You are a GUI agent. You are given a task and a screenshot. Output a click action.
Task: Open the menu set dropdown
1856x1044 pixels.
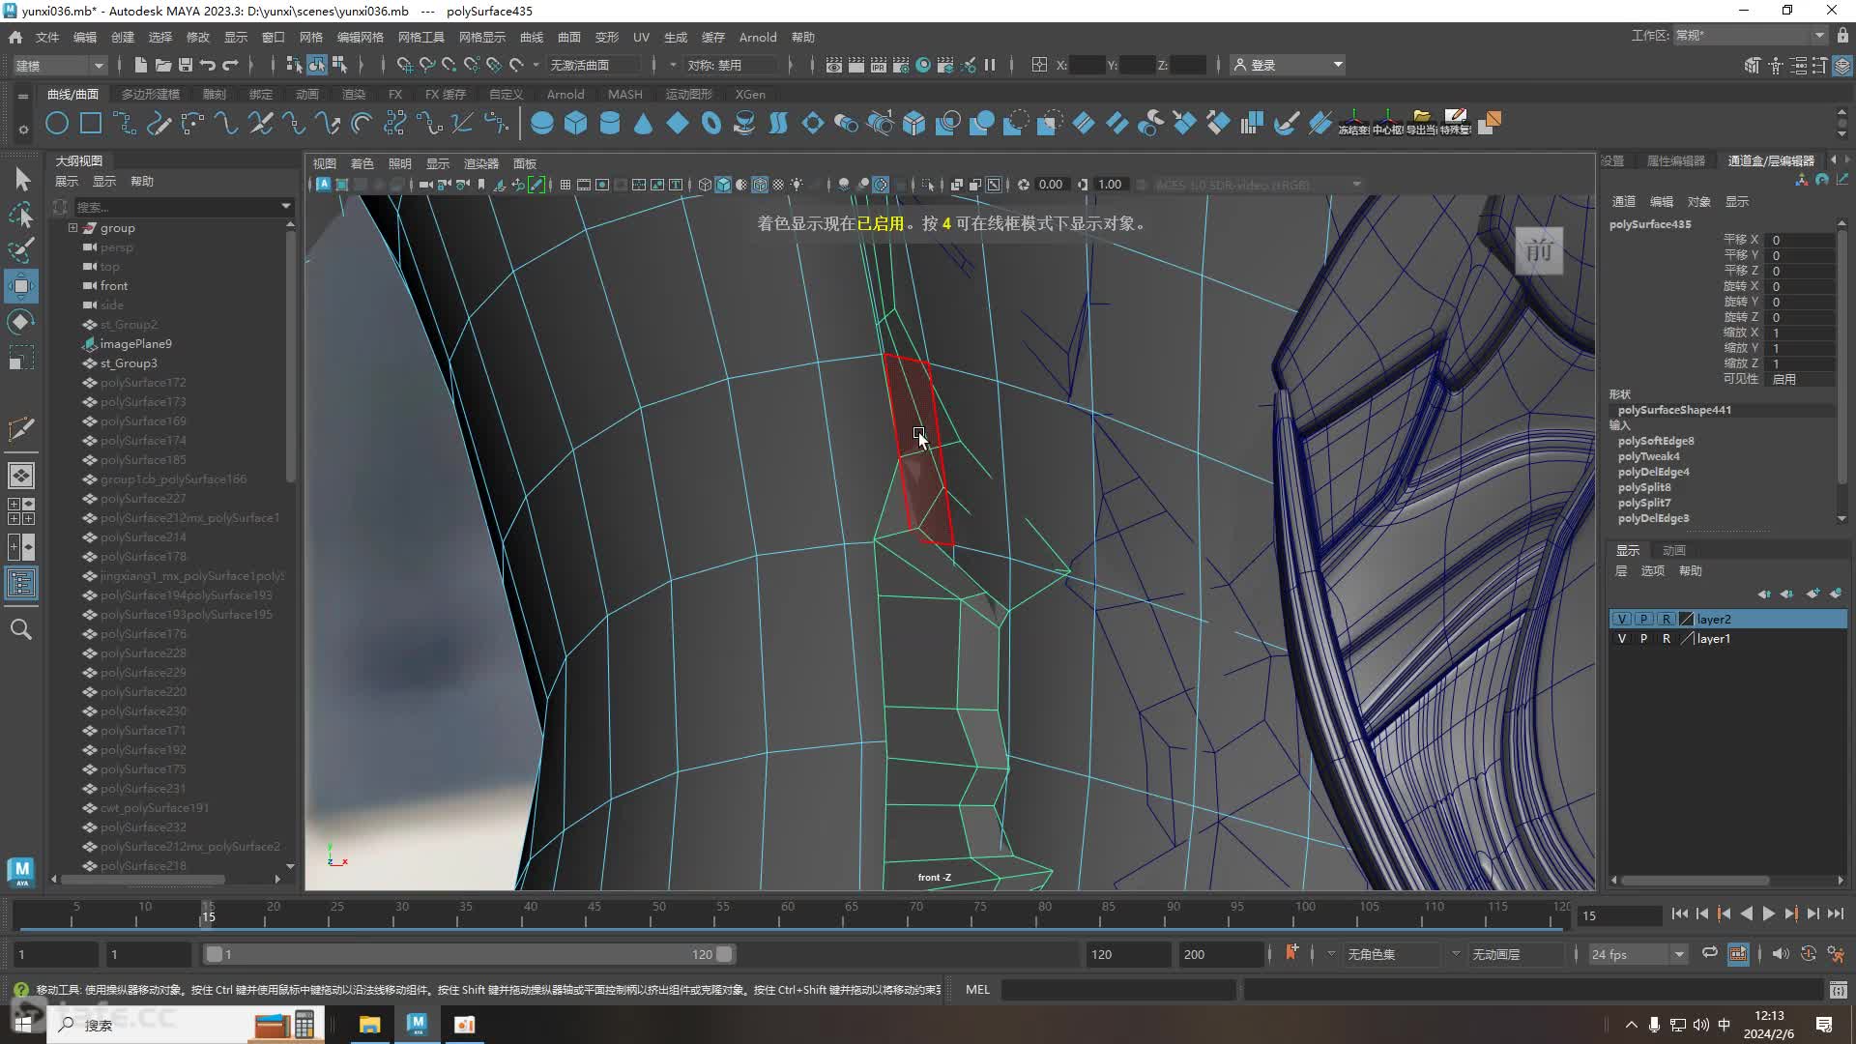60,65
